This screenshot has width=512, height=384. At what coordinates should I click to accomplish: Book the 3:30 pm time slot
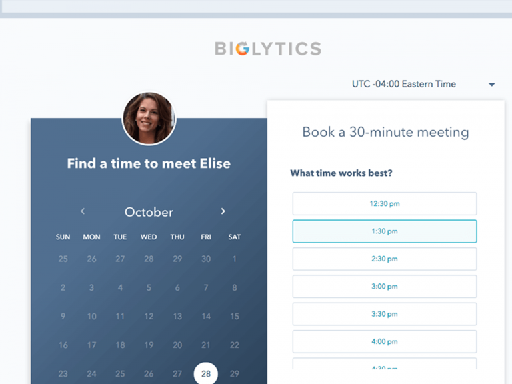pos(385,314)
